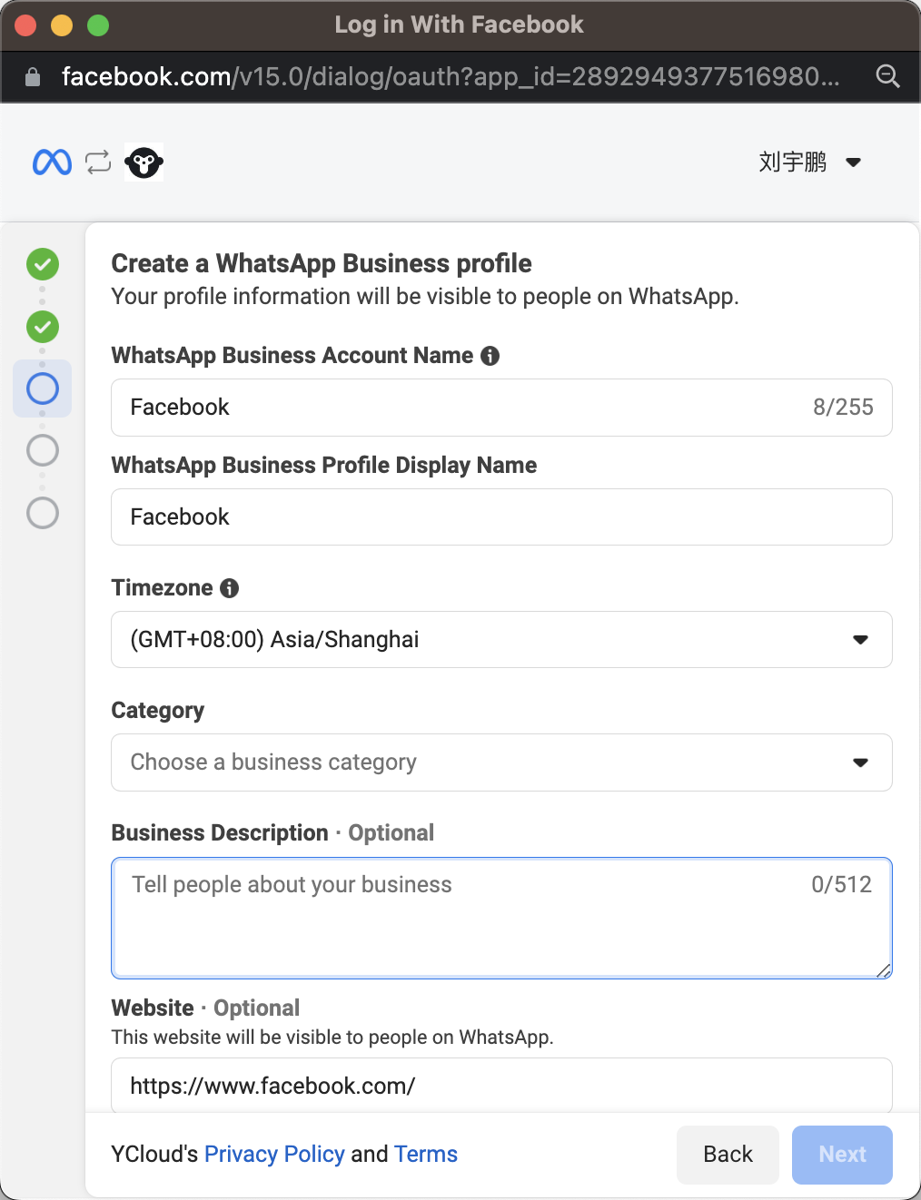
Task: Select the second completed green checkmark step
Action: 43,327
